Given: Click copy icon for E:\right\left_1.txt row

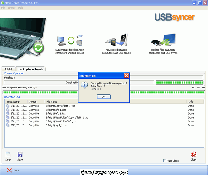Looking at the screenshot, I should tap(8, 113).
